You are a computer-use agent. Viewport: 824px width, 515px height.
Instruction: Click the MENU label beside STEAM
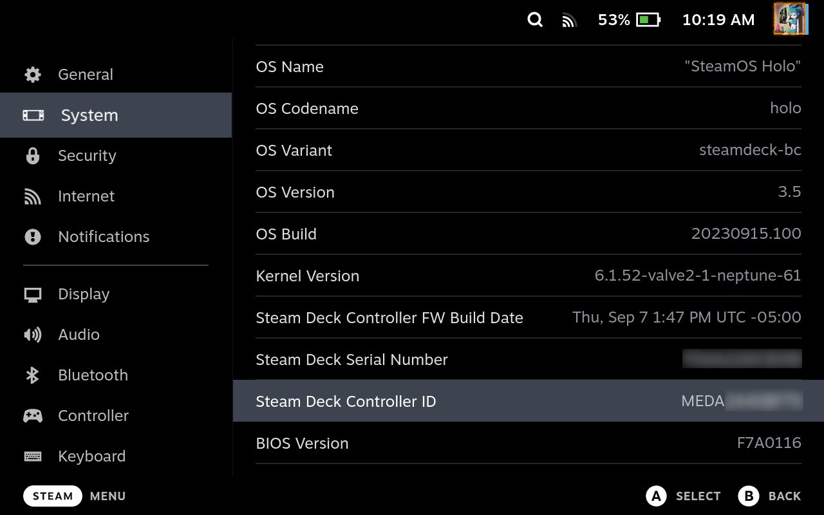coord(108,496)
